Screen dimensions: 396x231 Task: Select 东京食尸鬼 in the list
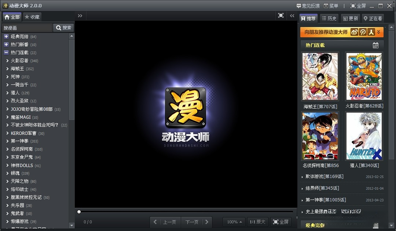pyautogui.click(x=22, y=157)
